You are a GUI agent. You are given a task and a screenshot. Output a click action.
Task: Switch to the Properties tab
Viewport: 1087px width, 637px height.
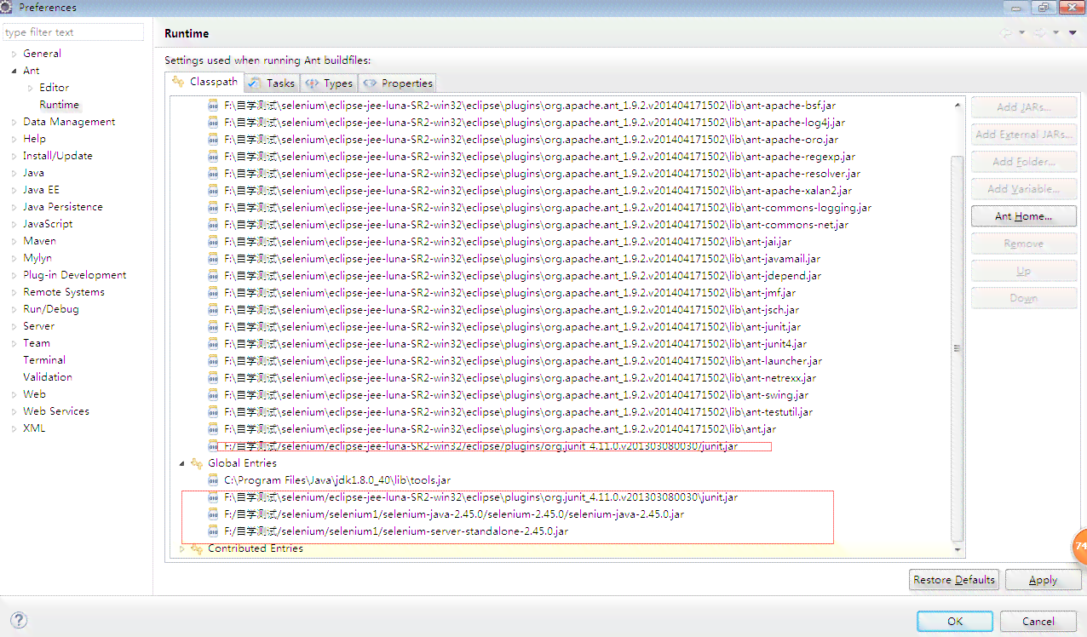tap(398, 83)
